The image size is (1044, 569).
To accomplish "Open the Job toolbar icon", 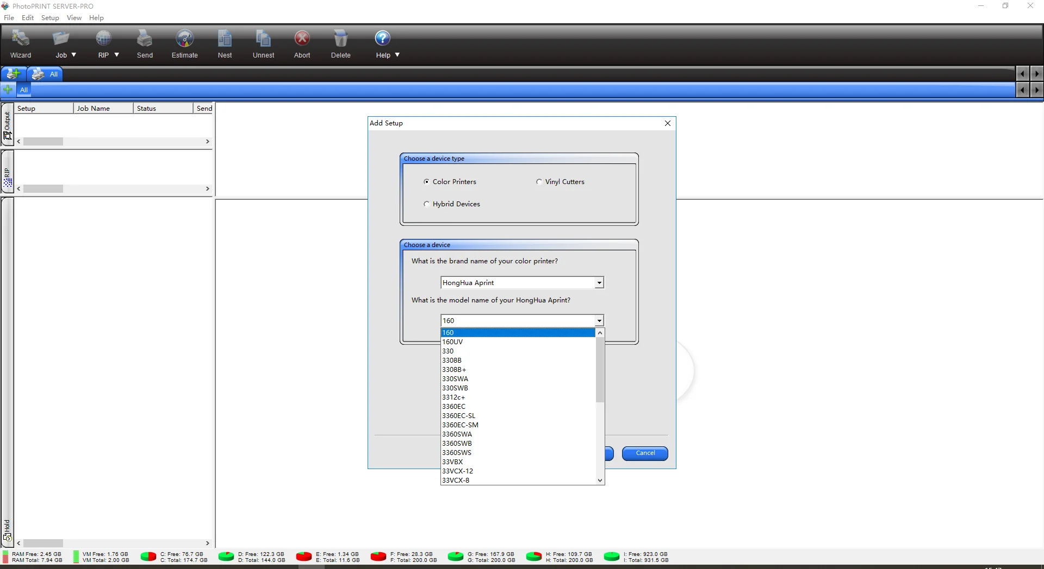I will pos(61,39).
